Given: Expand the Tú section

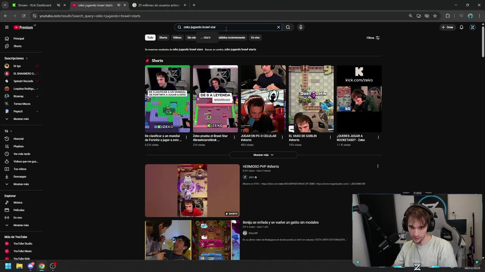Looking at the screenshot, I should point(8,131).
